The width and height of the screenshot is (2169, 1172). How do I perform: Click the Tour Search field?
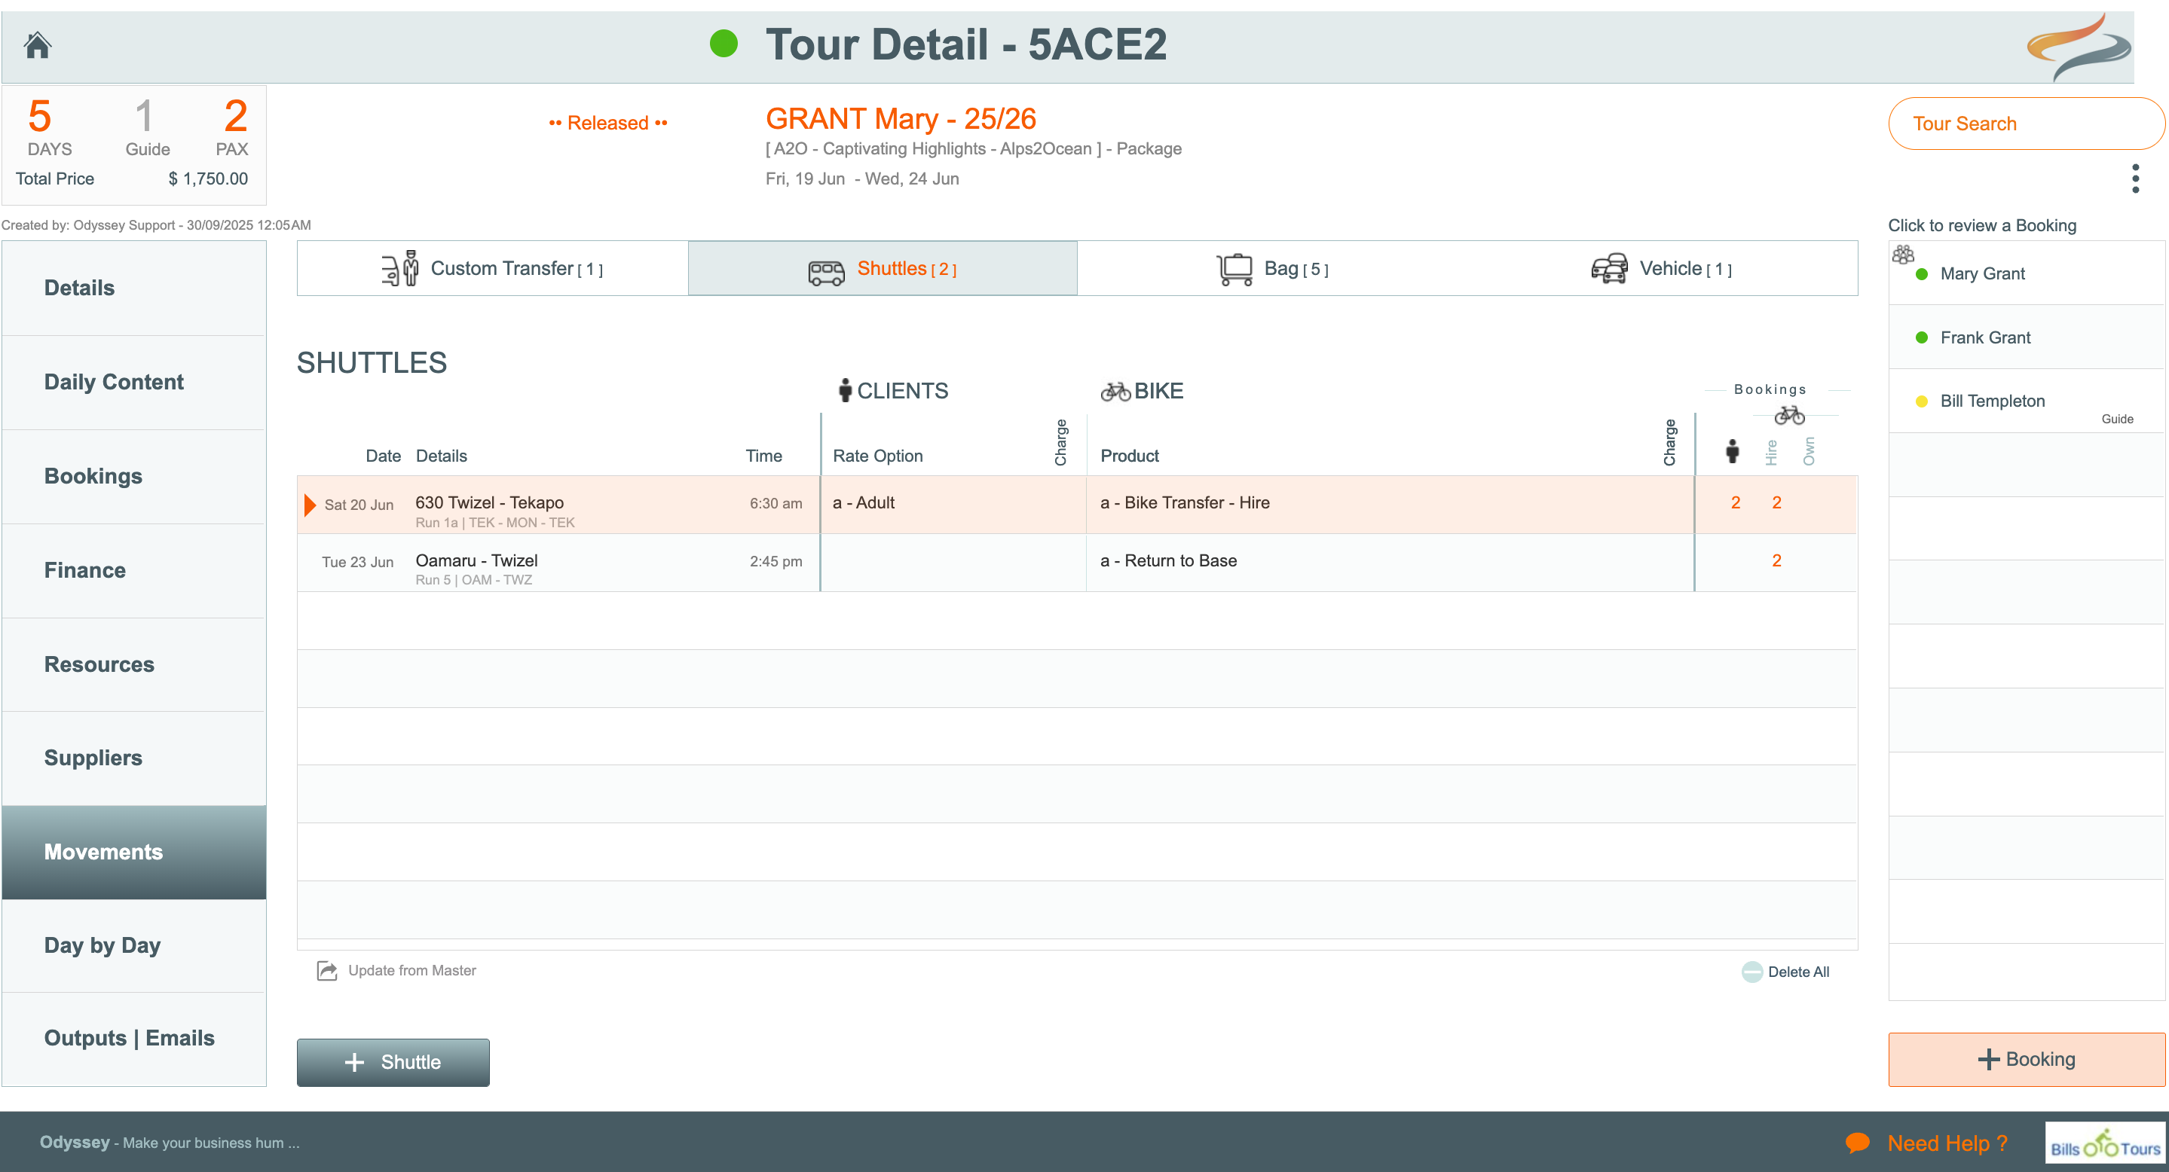tap(2025, 124)
